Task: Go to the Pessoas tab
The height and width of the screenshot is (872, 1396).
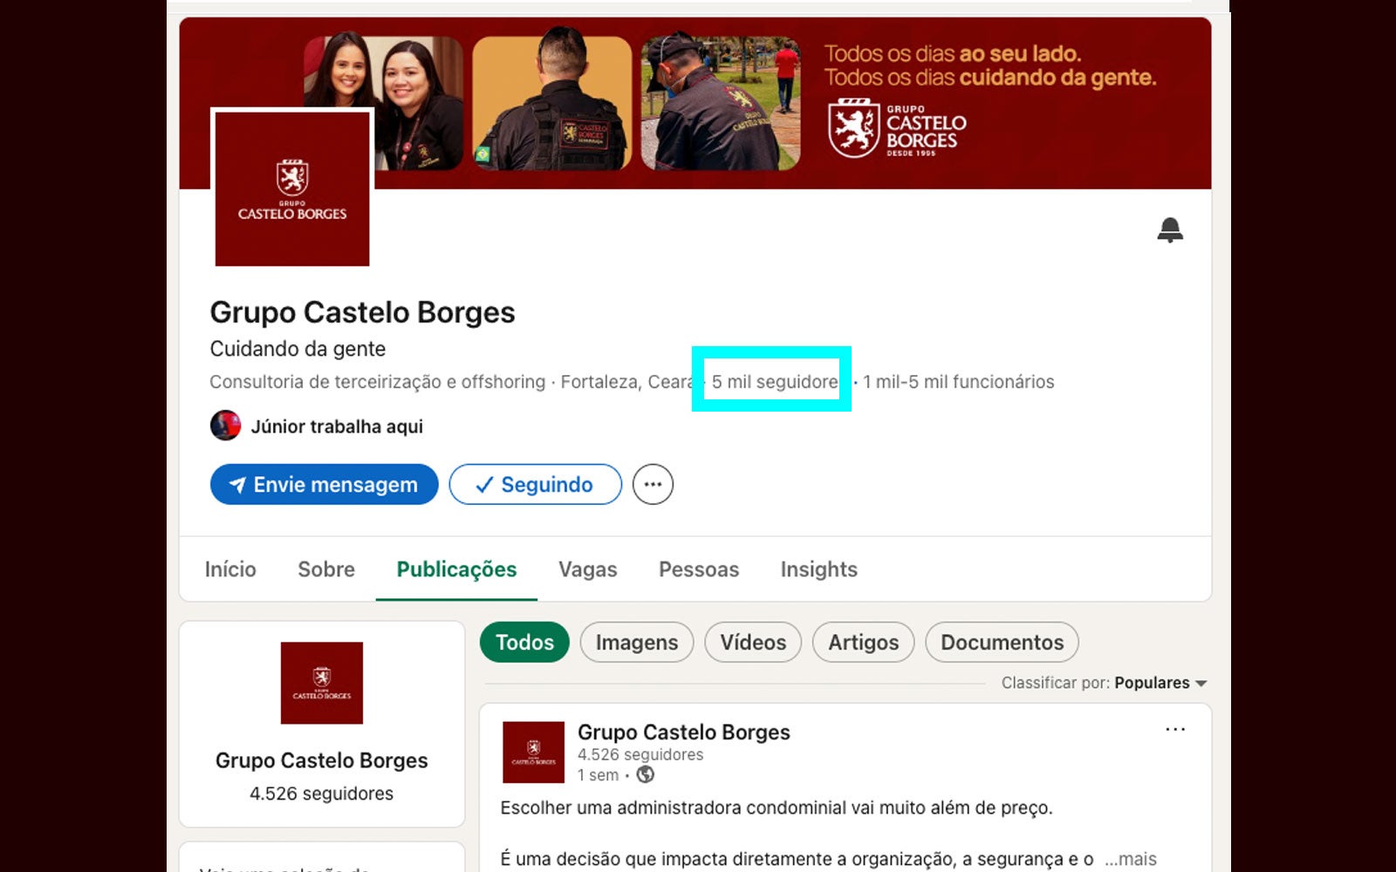Action: [699, 569]
